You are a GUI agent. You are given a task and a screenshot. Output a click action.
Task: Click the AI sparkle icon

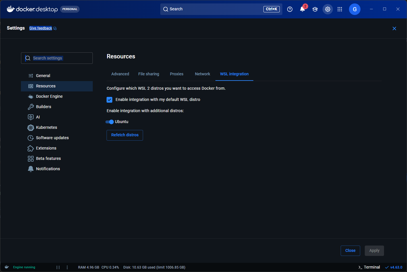tap(31, 117)
